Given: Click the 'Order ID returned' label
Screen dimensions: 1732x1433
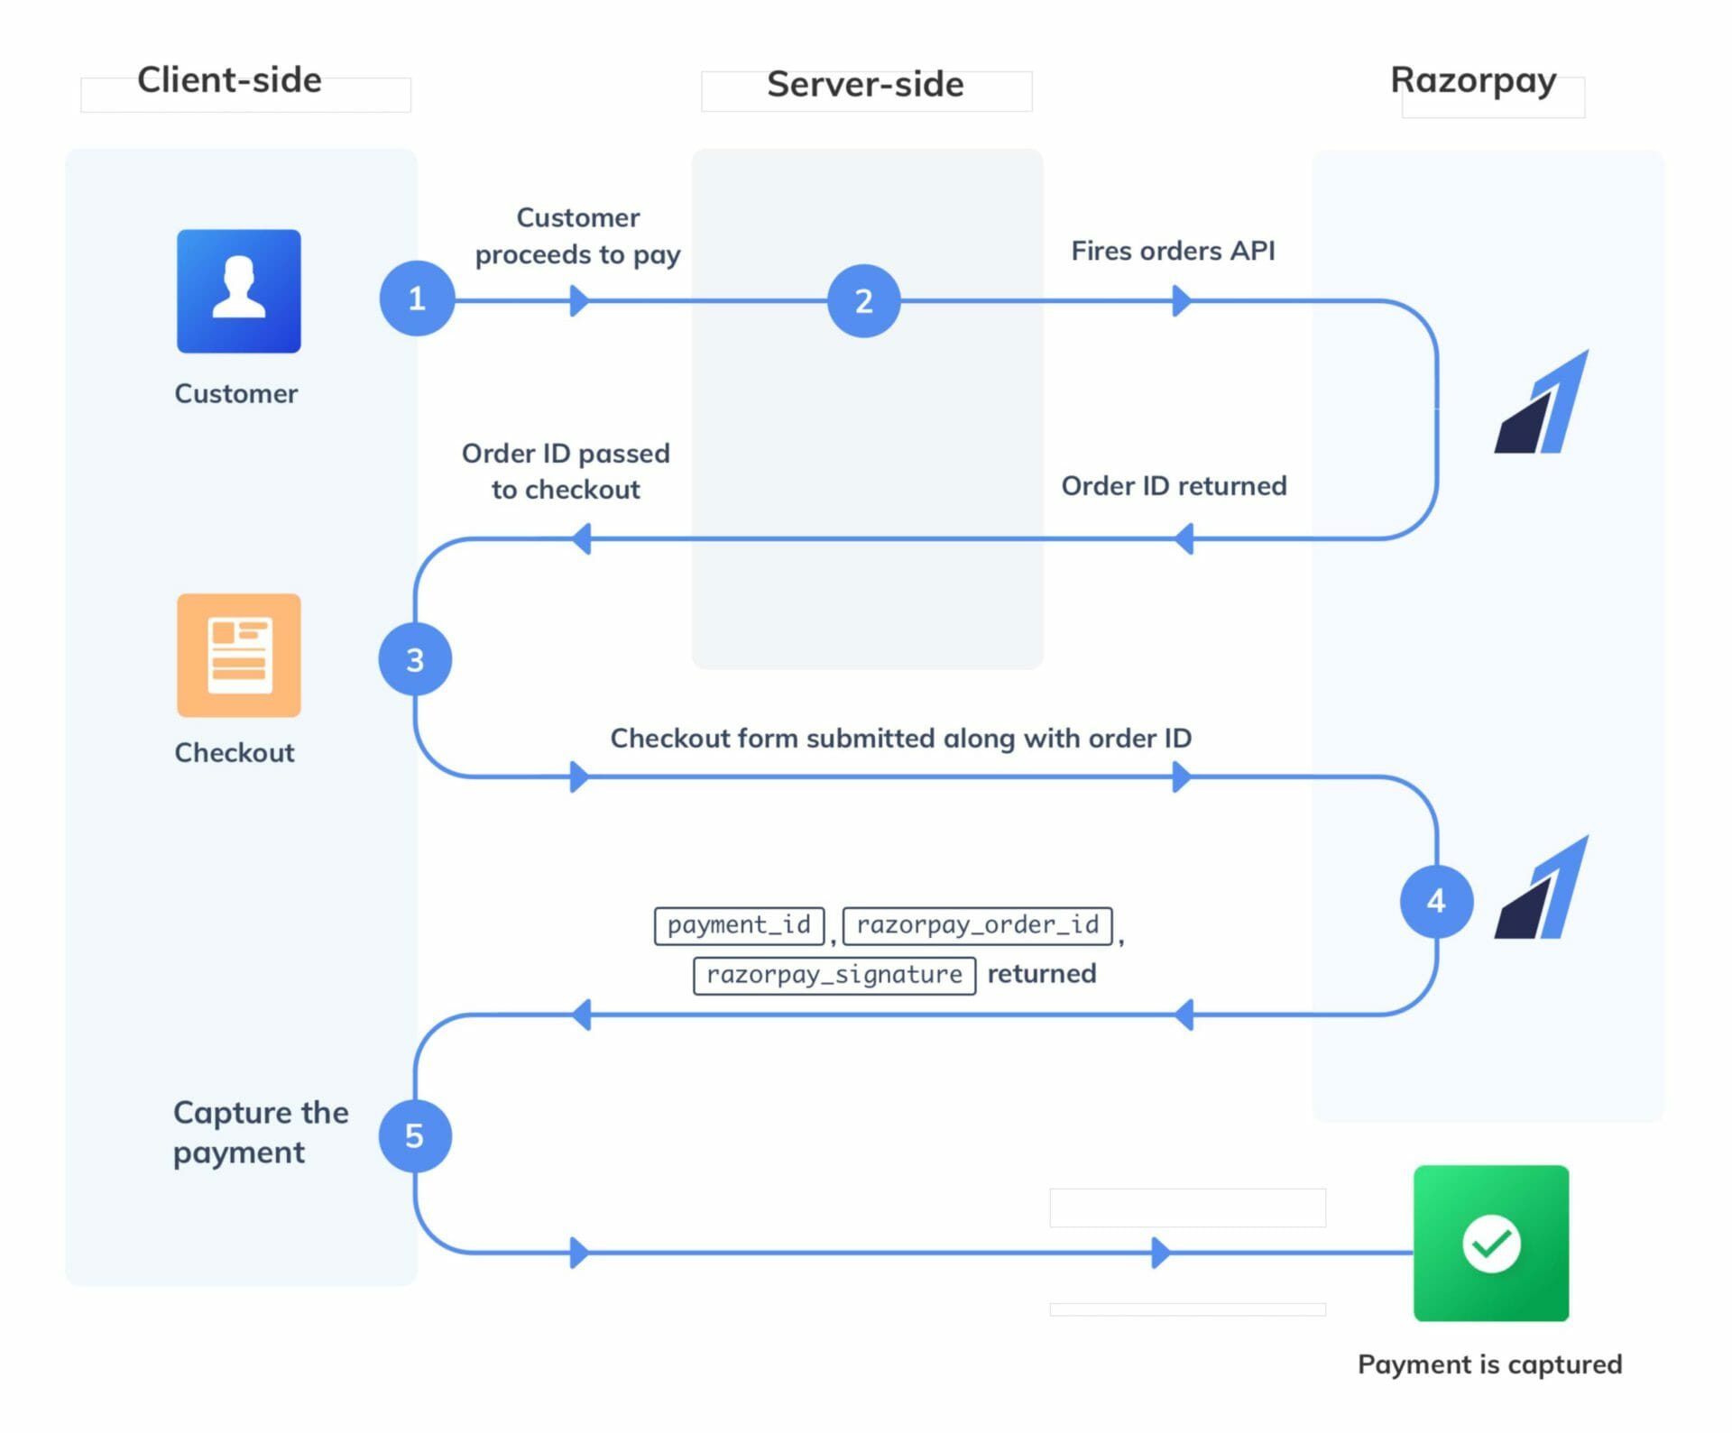Looking at the screenshot, I should 1174,485.
